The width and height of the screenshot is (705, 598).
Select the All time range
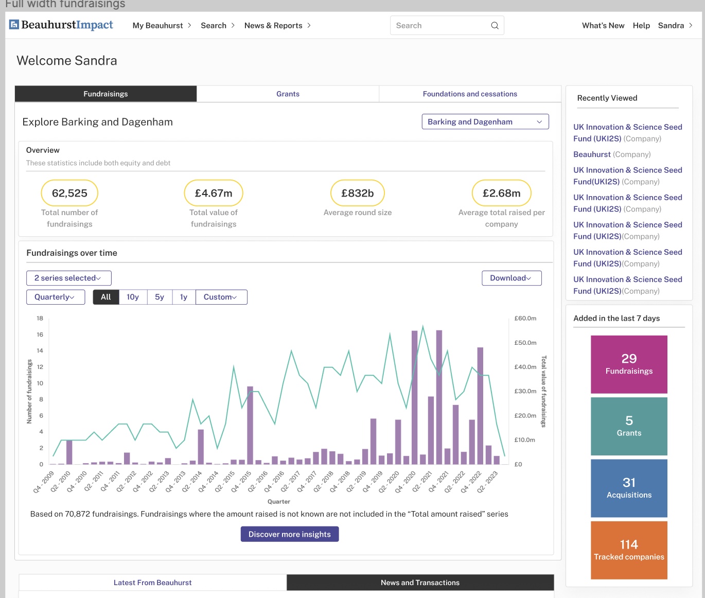106,297
